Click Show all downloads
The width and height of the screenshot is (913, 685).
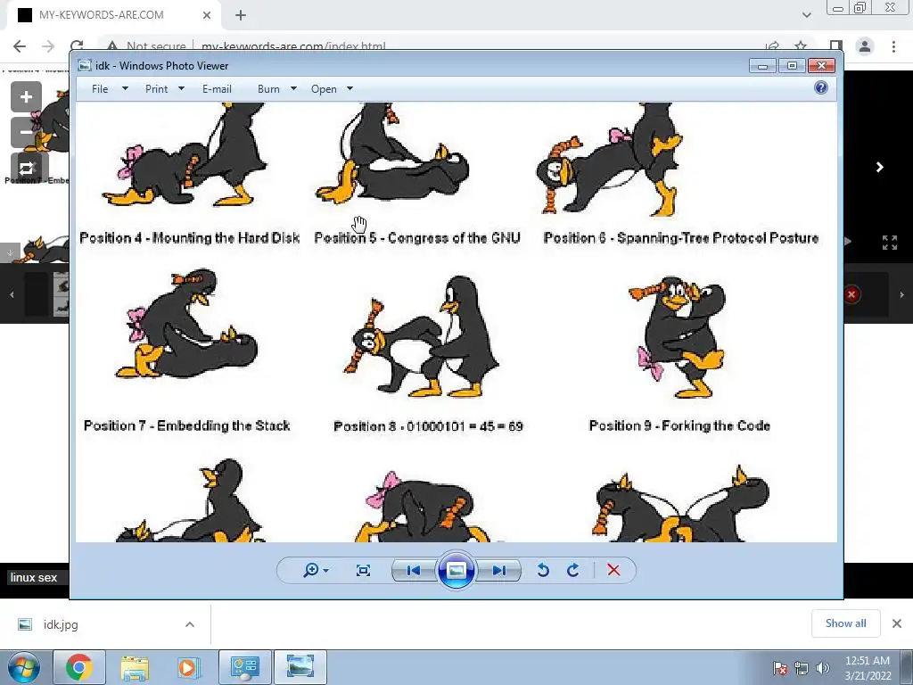(845, 623)
